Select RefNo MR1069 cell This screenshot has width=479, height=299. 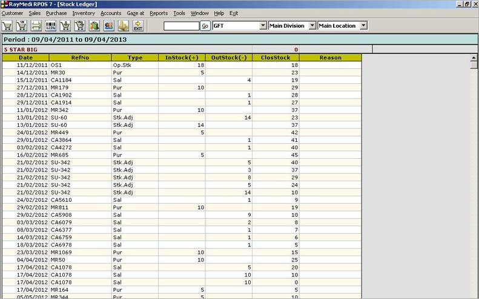point(81,252)
